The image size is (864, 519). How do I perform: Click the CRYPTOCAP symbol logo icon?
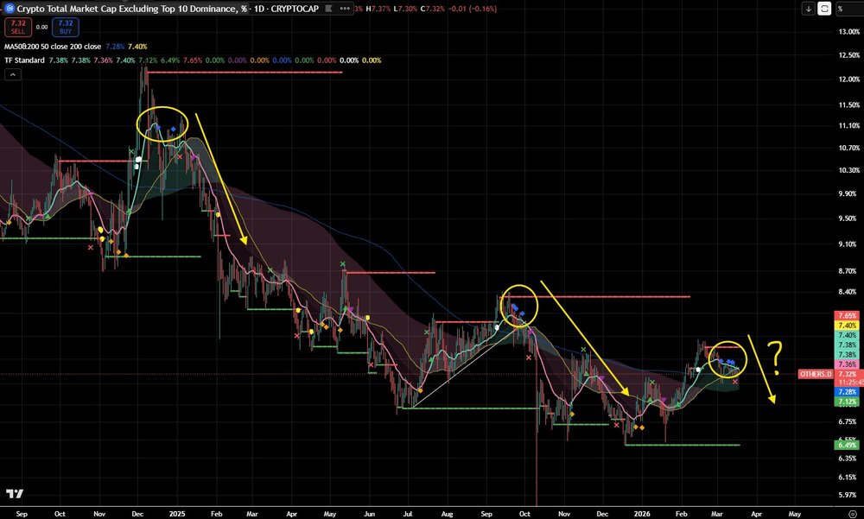coord(10,9)
